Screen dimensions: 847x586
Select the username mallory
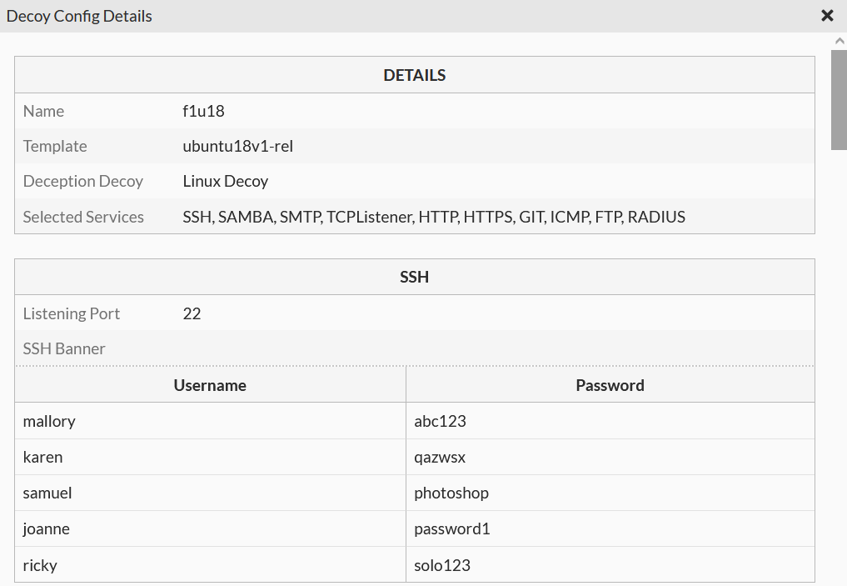tap(49, 421)
